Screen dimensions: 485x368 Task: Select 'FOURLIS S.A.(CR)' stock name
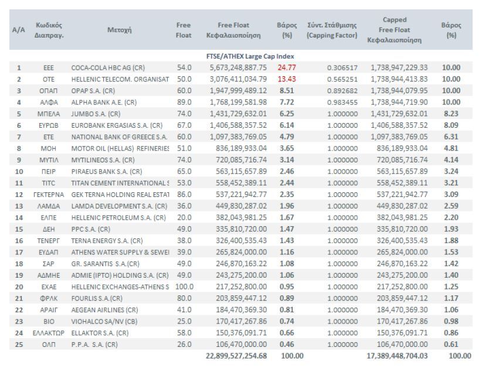click(97, 298)
